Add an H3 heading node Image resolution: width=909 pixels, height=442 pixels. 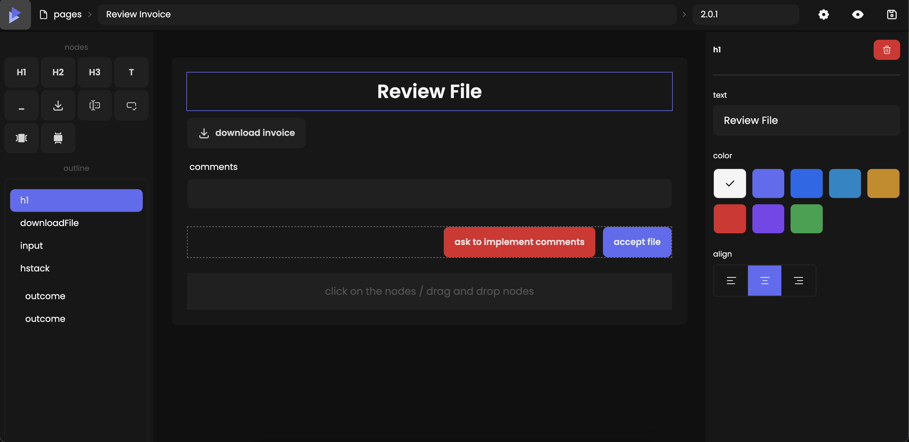pyautogui.click(x=94, y=72)
